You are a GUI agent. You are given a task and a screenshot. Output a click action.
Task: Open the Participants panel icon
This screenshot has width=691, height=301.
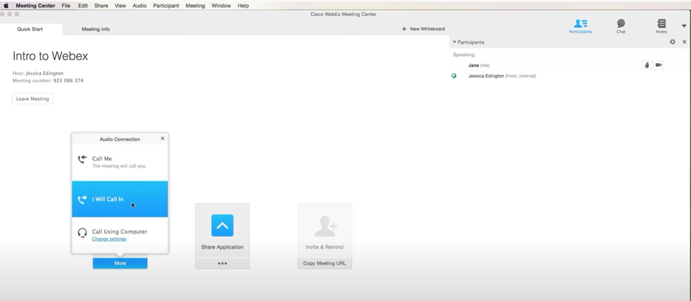point(580,26)
